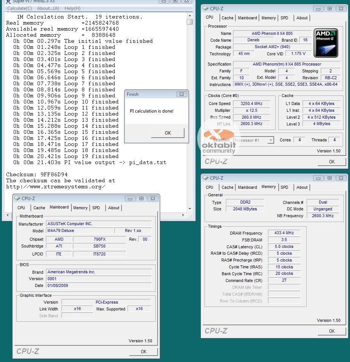Image resolution: width=350 pixels, height=362 pixels.
Task: Click Manufacturer value ASUSTeK Computer INC.
Action: [x=99, y=224]
